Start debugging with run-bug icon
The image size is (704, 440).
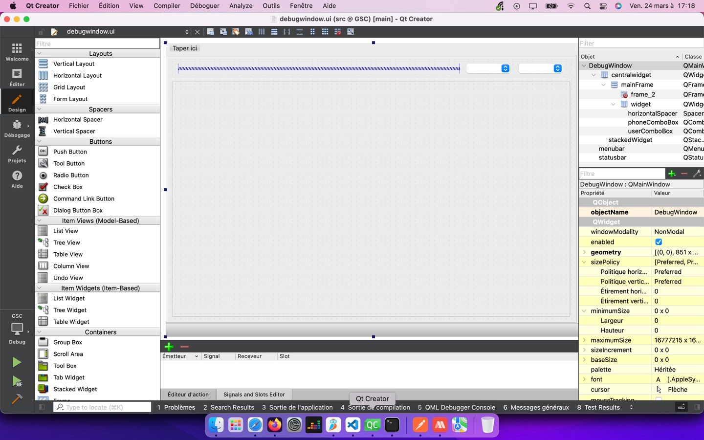click(17, 381)
